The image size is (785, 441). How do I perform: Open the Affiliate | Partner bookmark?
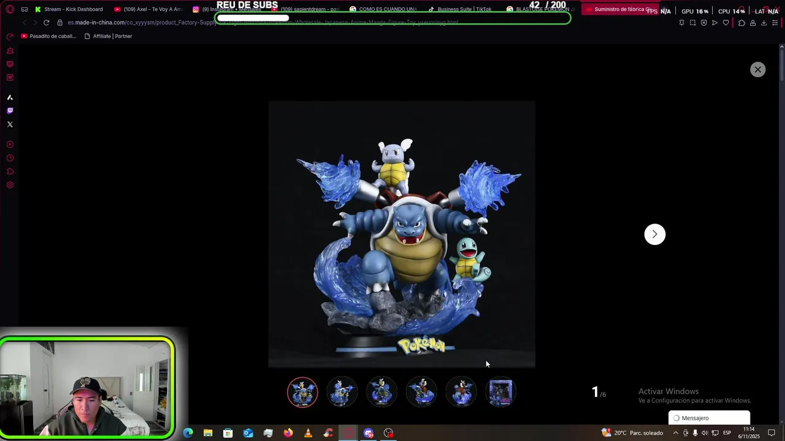(x=108, y=36)
